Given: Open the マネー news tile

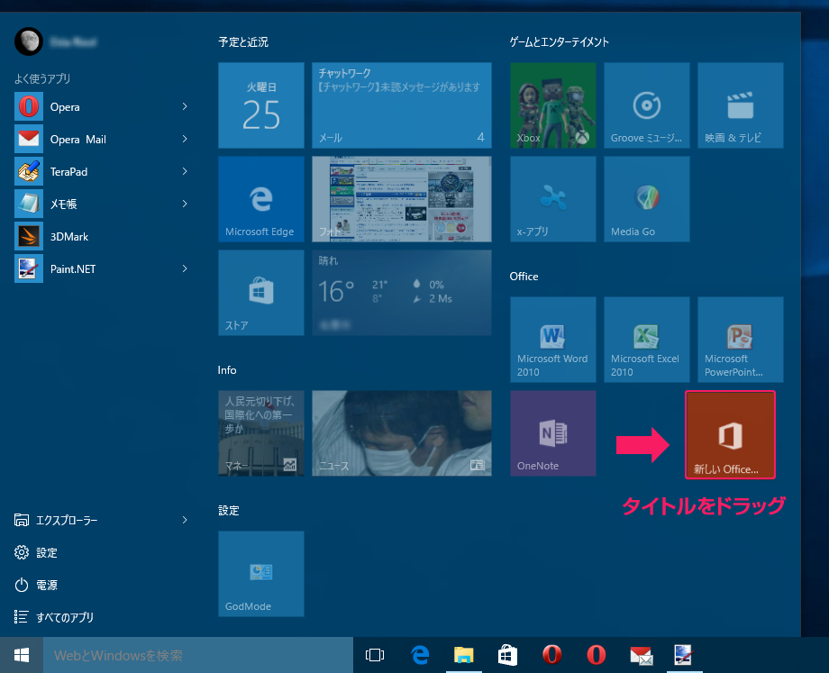Looking at the screenshot, I should click(261, 433).
